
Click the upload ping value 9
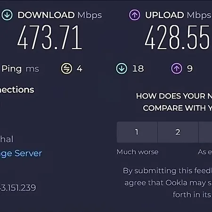pos(190,69)
